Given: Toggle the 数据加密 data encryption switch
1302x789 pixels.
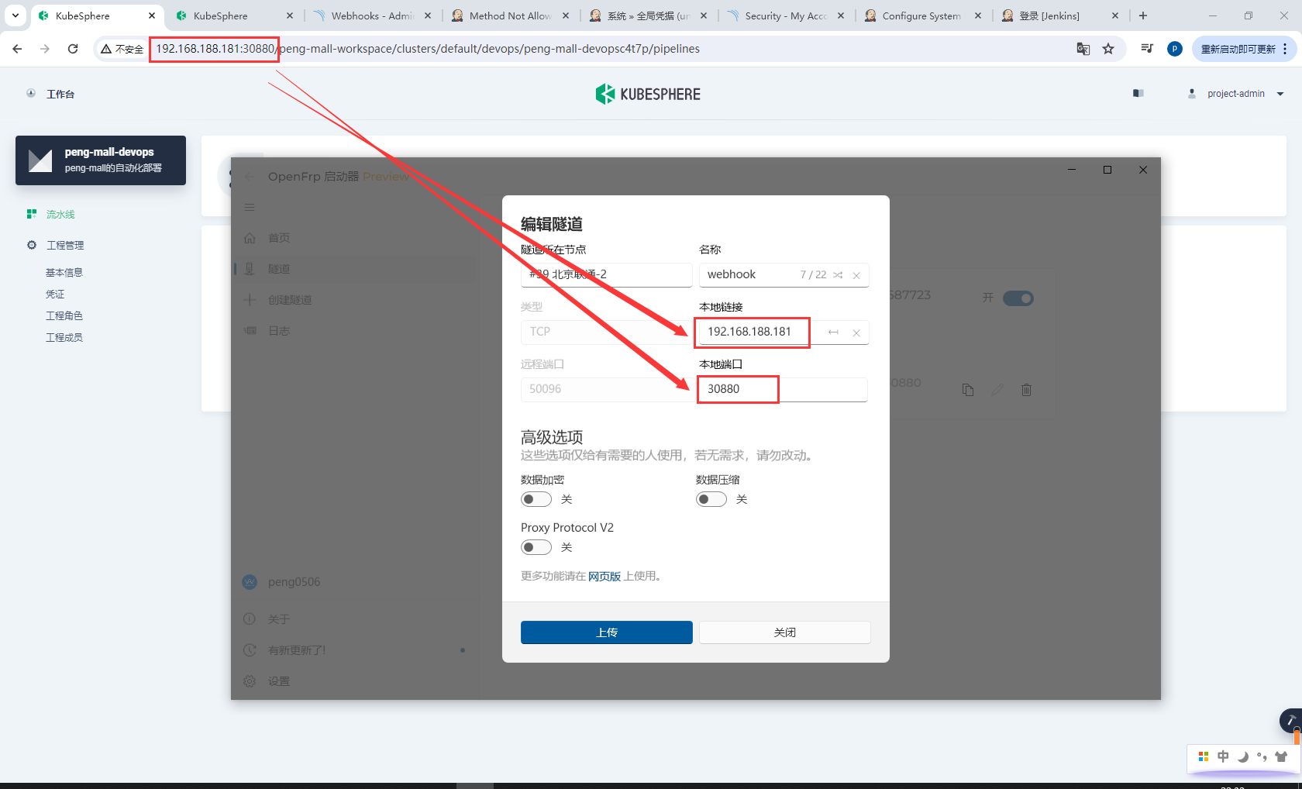Looking at the screenshot, I should (536, 499).
